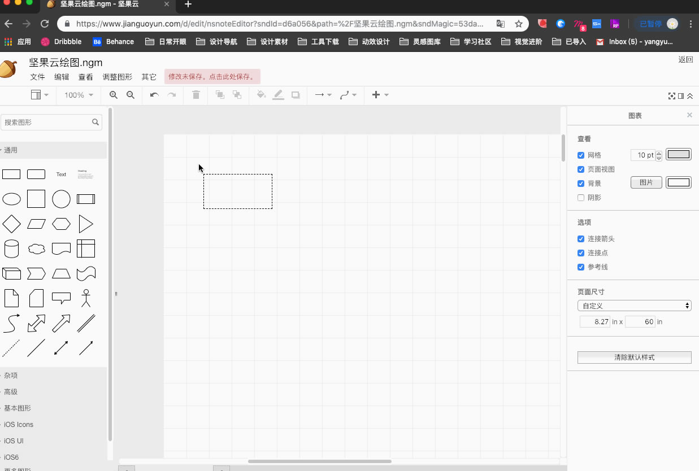Click the fullscreen icon in the toolbar

click(x=672, y=96)
